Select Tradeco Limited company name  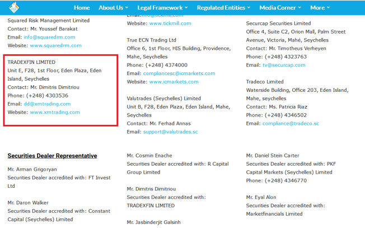(x=265, y=82)
